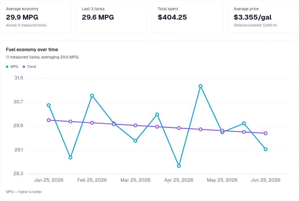This screenshot has height=201, width=299.
Task: Select the lowest blue MPG point at Apr 25
Action: pos(179,166)
